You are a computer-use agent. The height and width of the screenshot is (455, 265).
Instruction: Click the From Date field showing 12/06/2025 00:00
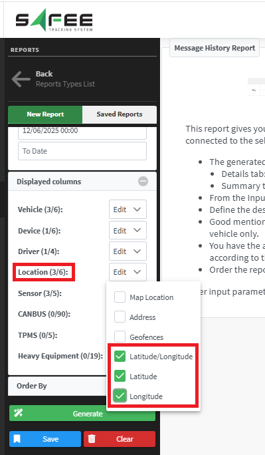[82, 132]
